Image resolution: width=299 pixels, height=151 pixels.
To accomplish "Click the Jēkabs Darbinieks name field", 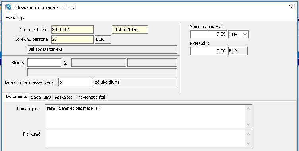I will point(103,49).
